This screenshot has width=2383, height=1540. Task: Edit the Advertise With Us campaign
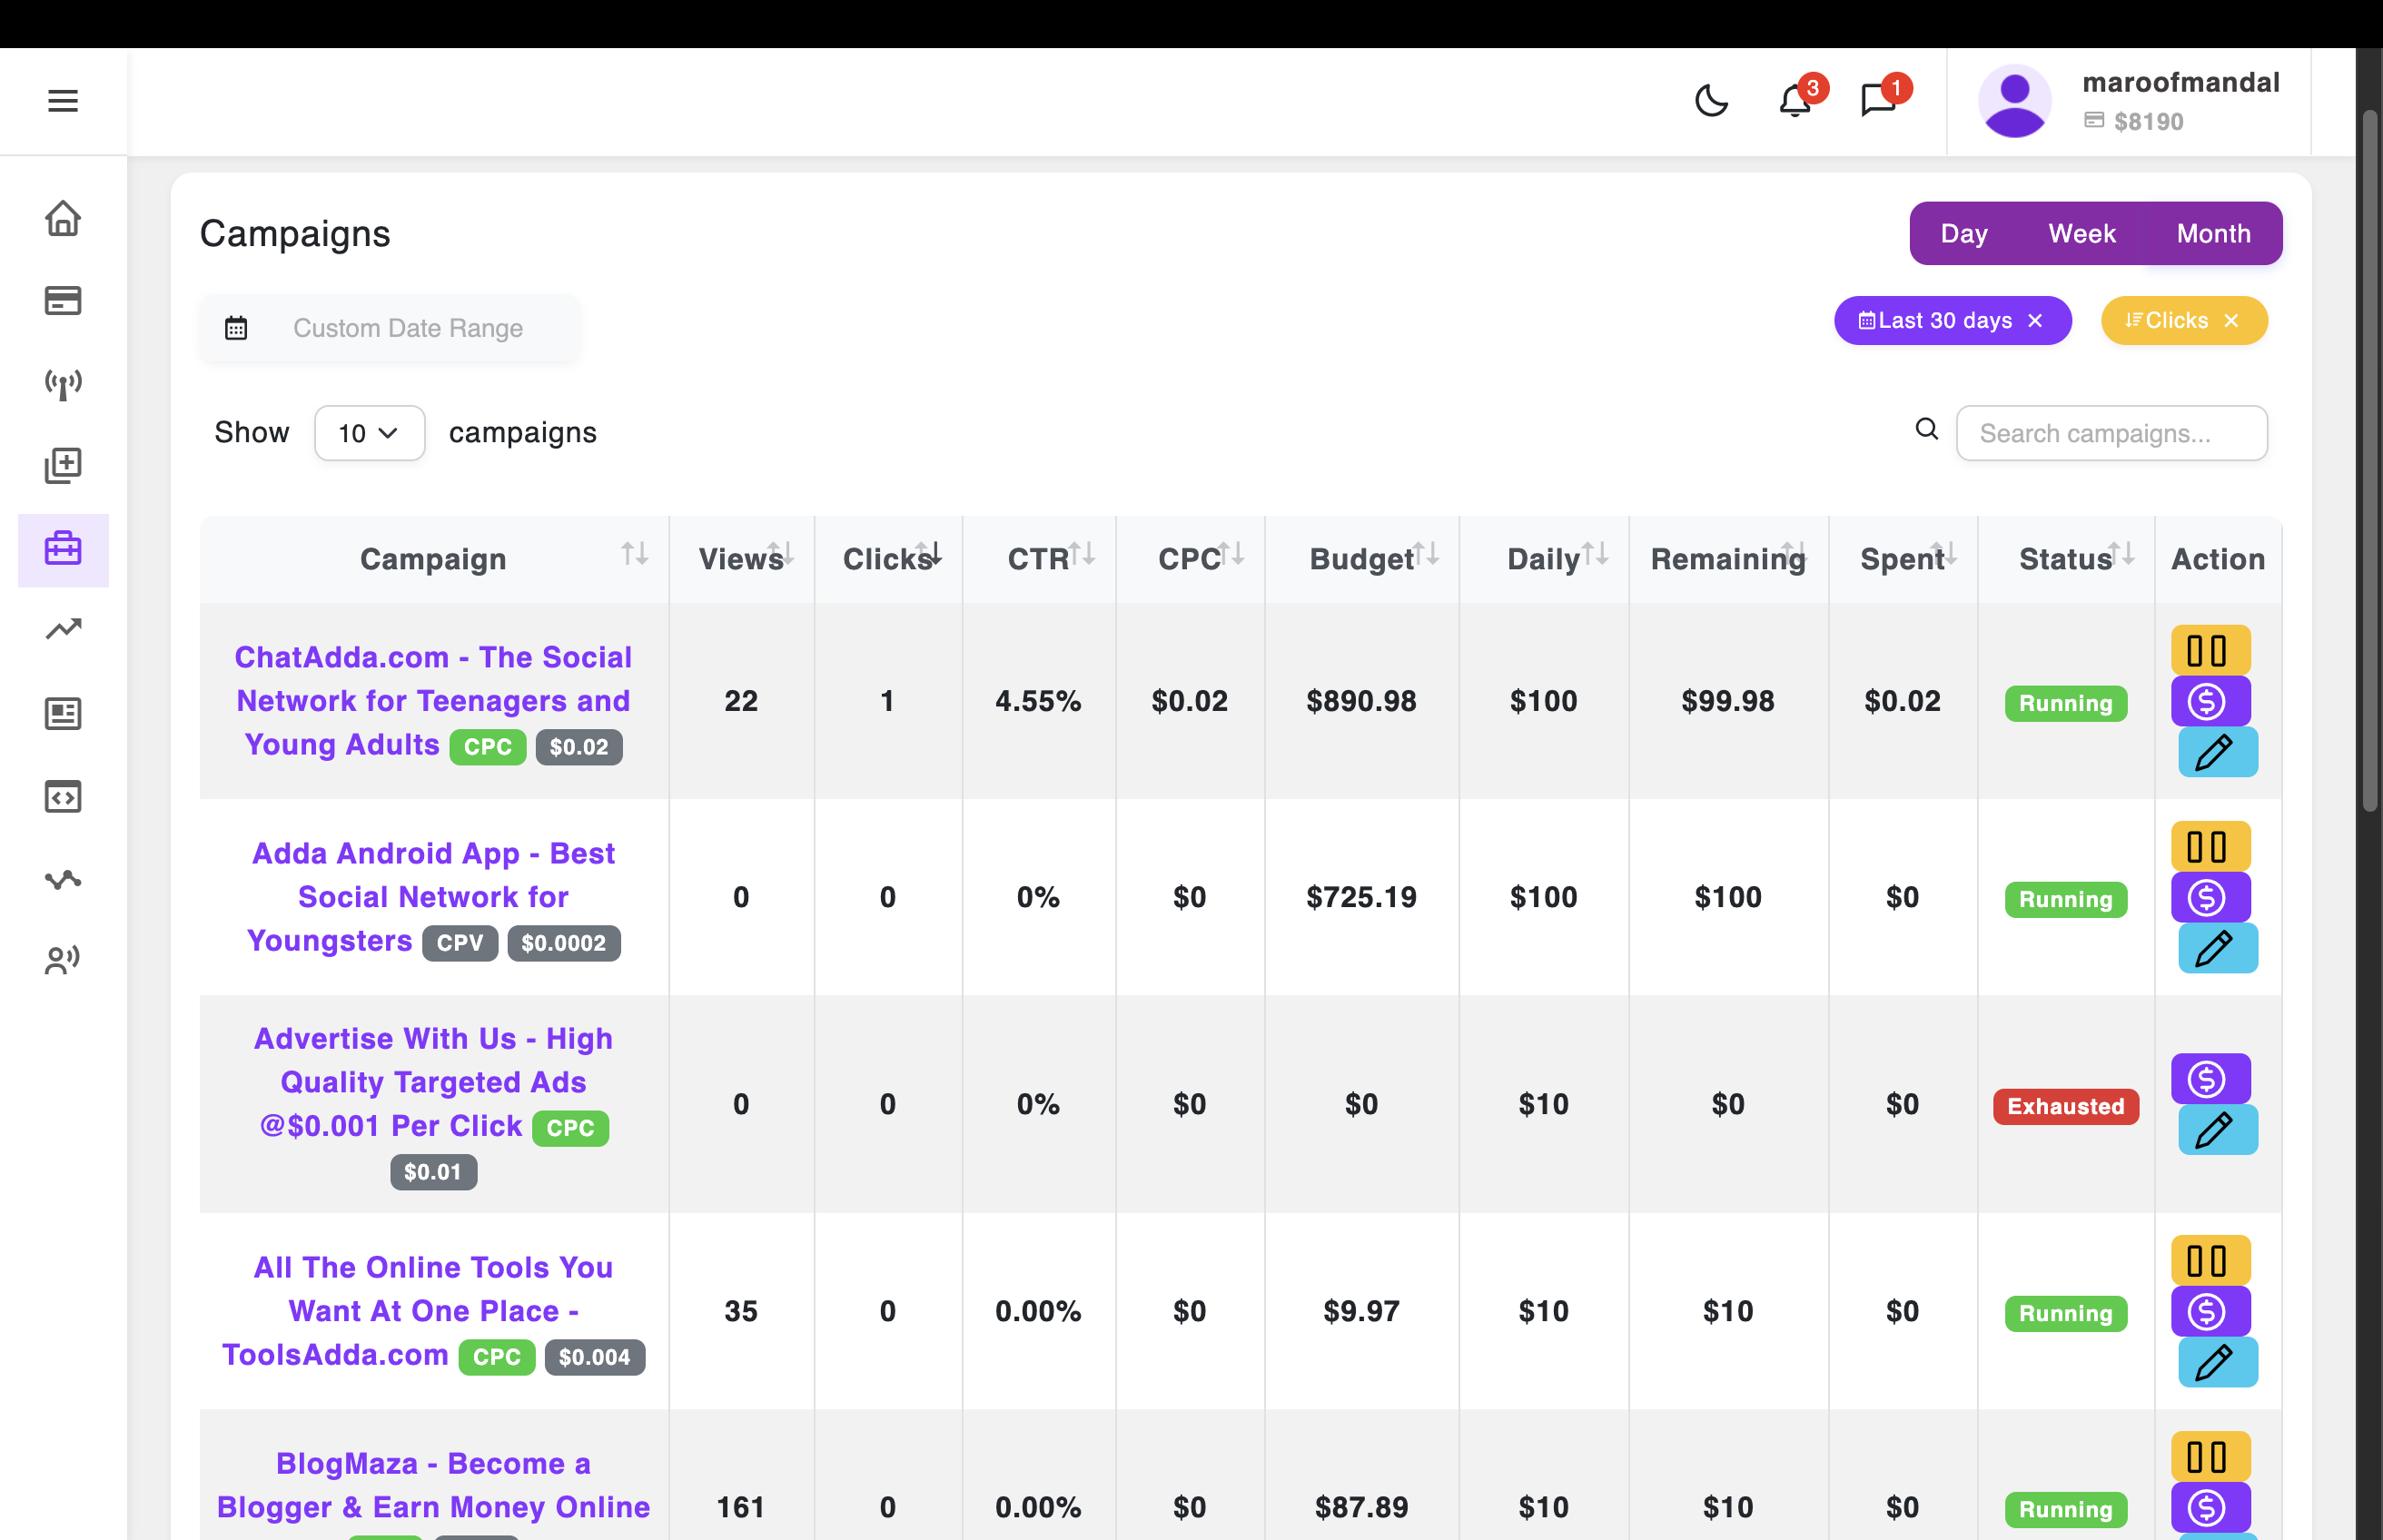click(2216, 1130)
